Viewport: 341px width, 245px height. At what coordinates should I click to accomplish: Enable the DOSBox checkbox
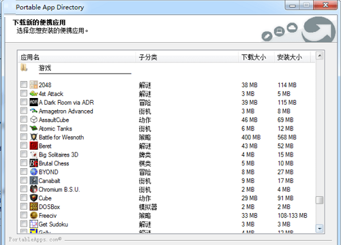pyautogui.click(x=24, y=206)
